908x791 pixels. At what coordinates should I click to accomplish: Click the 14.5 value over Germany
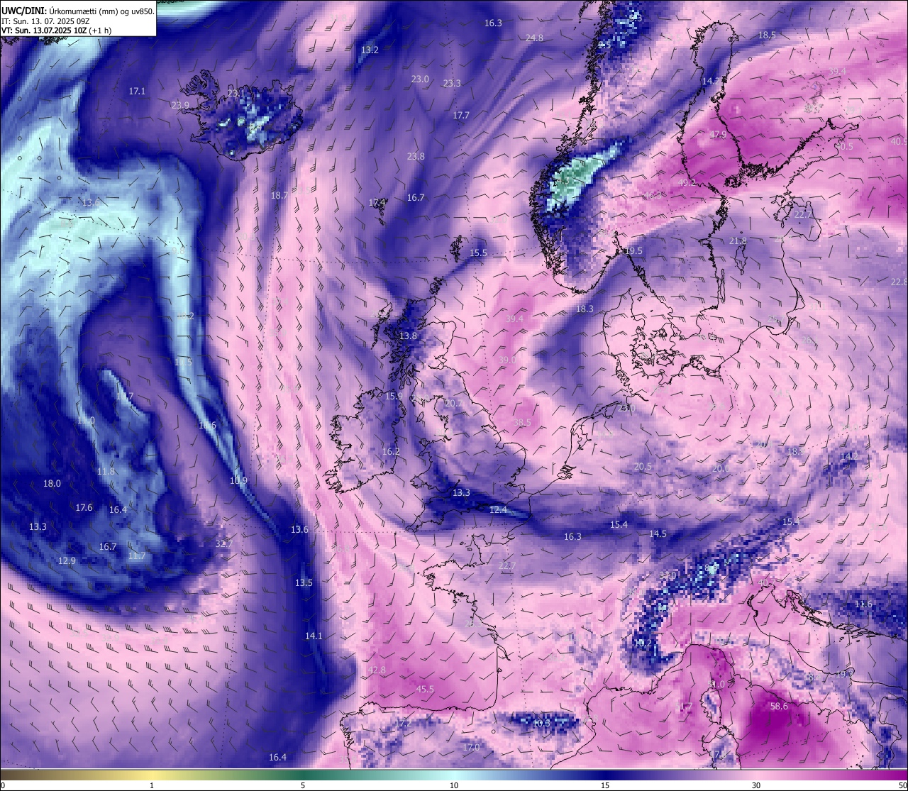(x=658, y=533)
